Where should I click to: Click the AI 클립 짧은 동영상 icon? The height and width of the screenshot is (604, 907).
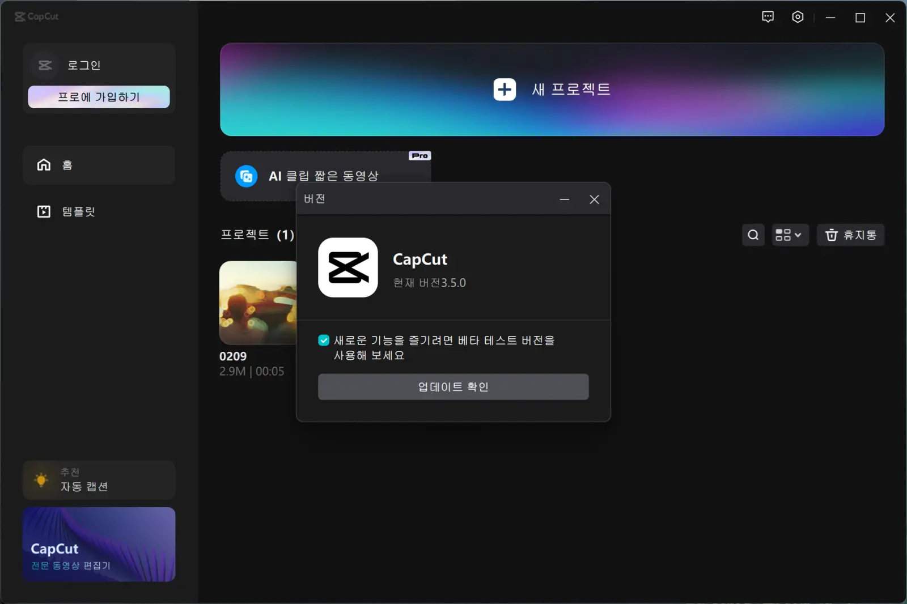click(x=247, y=176)
